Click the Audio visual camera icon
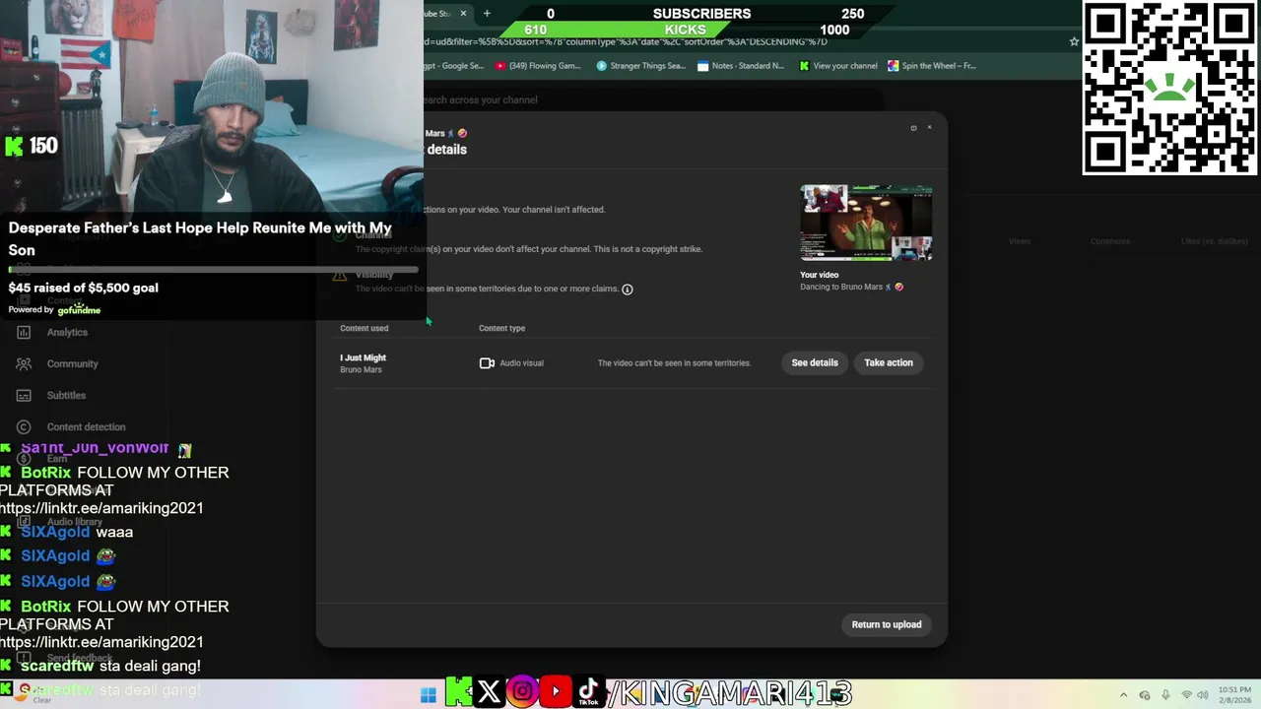Screen dimensions: 1261x709 click(x=487, y=363)
